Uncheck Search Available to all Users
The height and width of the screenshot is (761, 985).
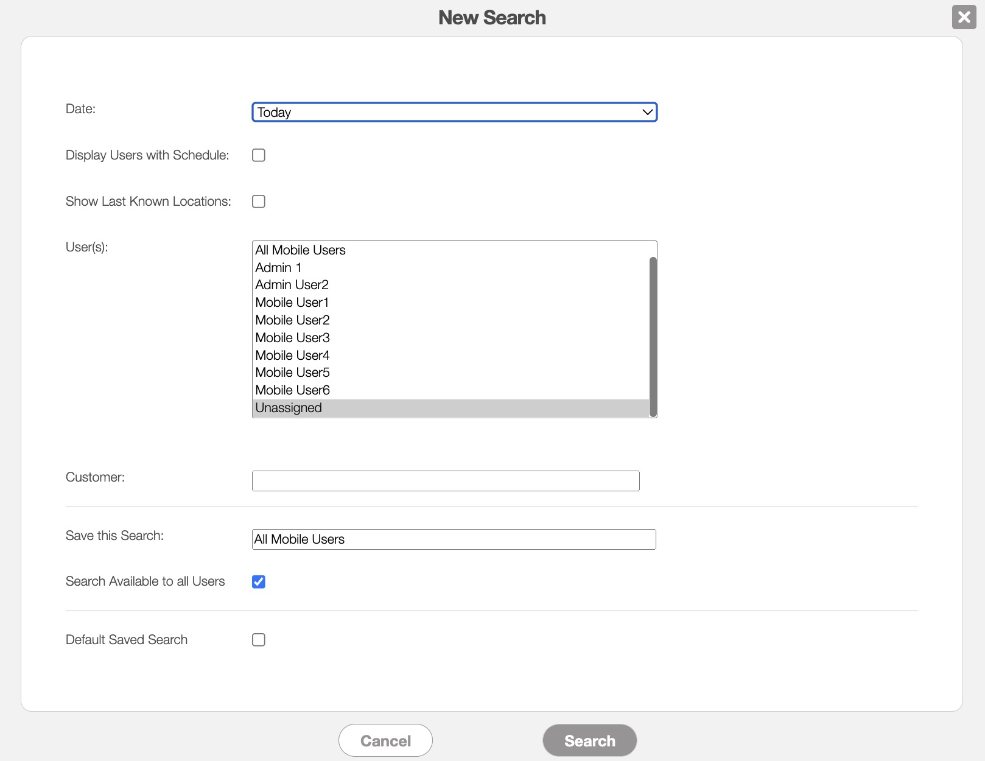[259, 582]
